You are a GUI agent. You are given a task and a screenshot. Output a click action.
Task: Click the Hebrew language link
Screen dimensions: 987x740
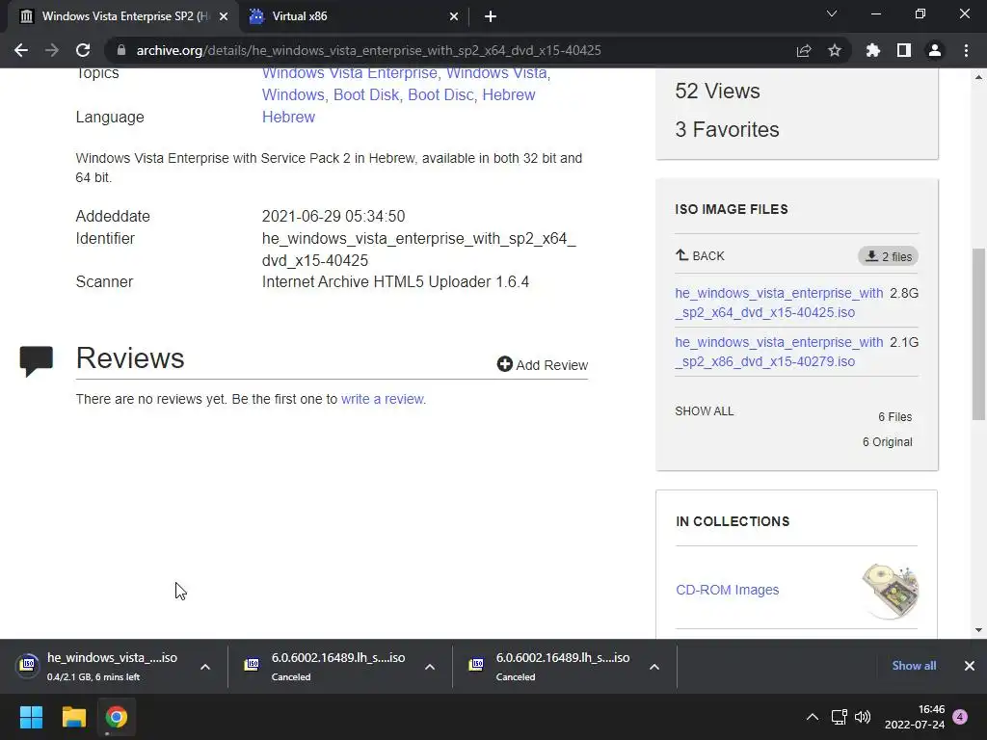(288, 117)
